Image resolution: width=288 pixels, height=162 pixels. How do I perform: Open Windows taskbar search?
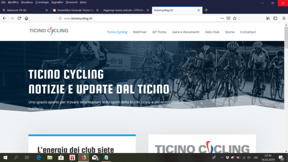16,157
